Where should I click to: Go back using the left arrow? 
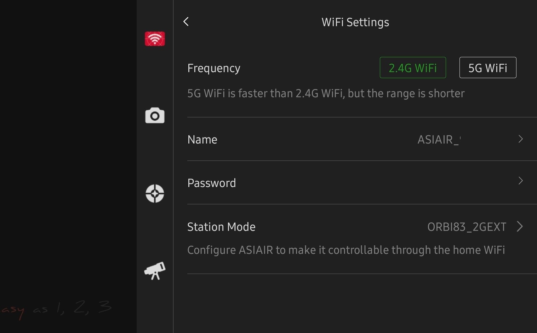coord(186,22)
